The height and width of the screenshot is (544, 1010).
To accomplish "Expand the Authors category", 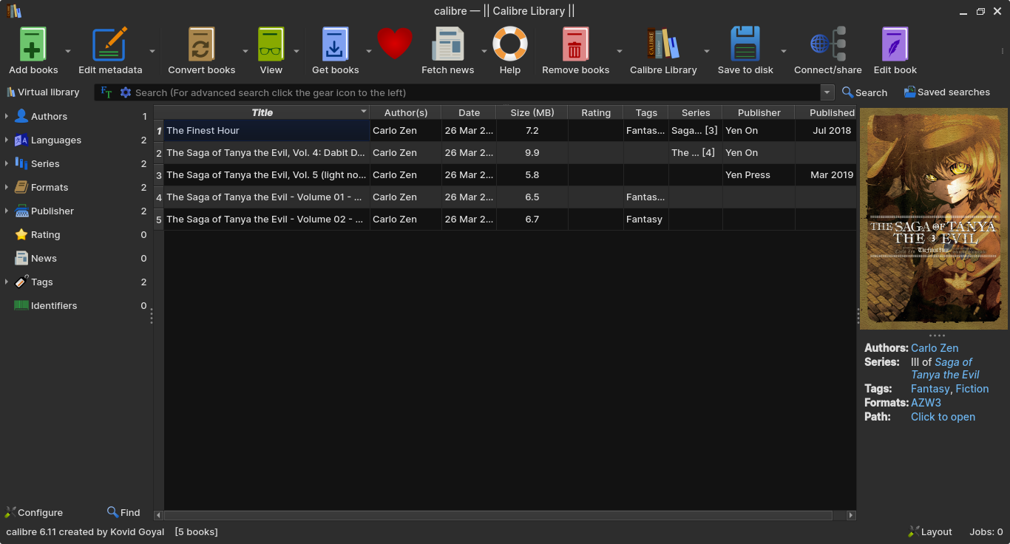I will tap(7, 116).
